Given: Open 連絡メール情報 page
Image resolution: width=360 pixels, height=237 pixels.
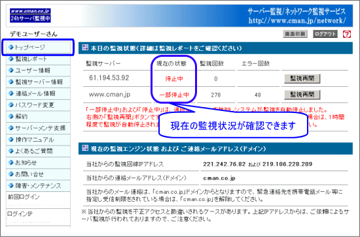Looking at the screenshot, I should [38, 93].
